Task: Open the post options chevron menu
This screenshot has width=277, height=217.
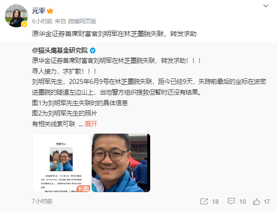Action: click(x=266, y=6)
